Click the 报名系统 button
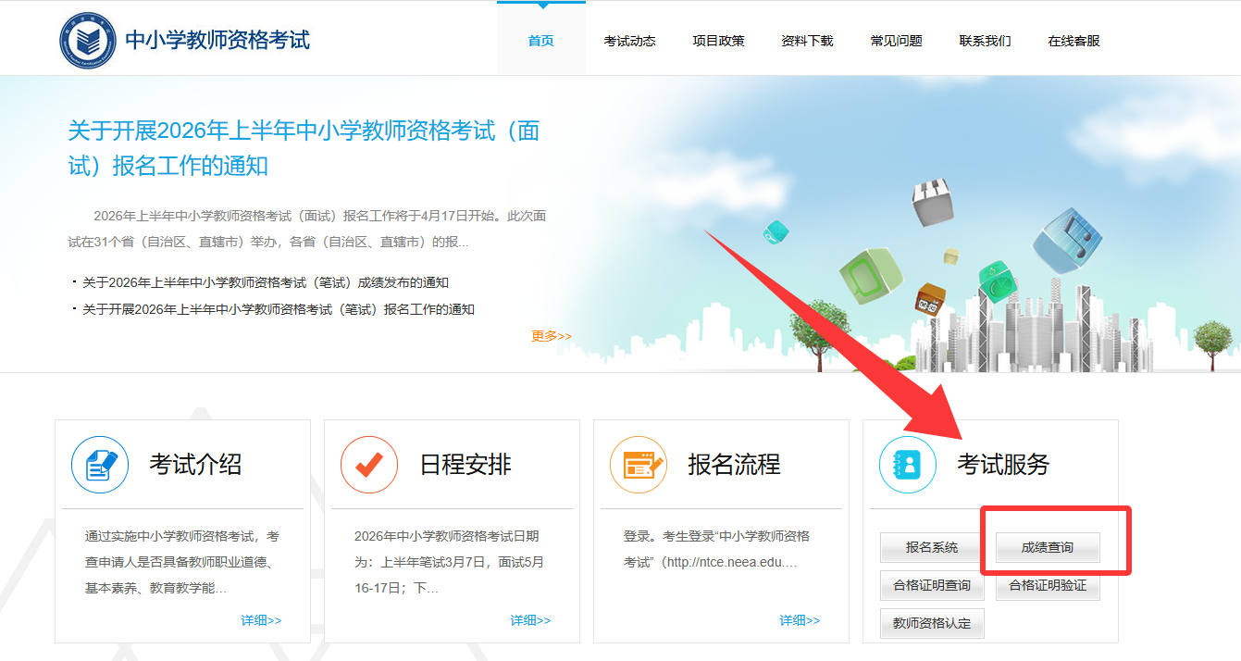 (932, 547)
